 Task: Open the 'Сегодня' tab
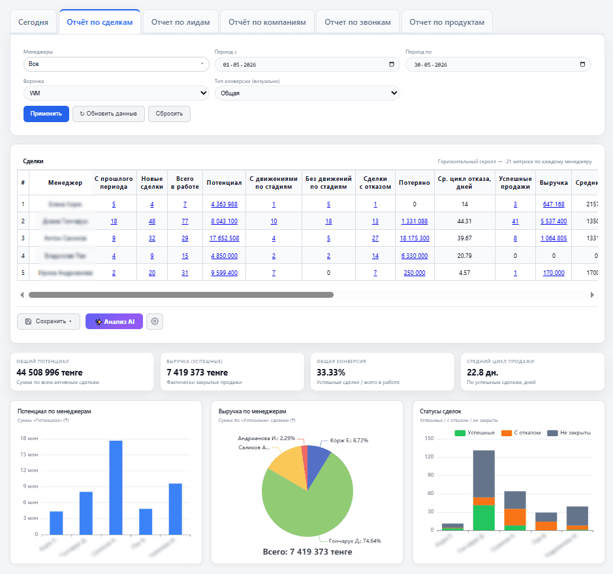33,22
